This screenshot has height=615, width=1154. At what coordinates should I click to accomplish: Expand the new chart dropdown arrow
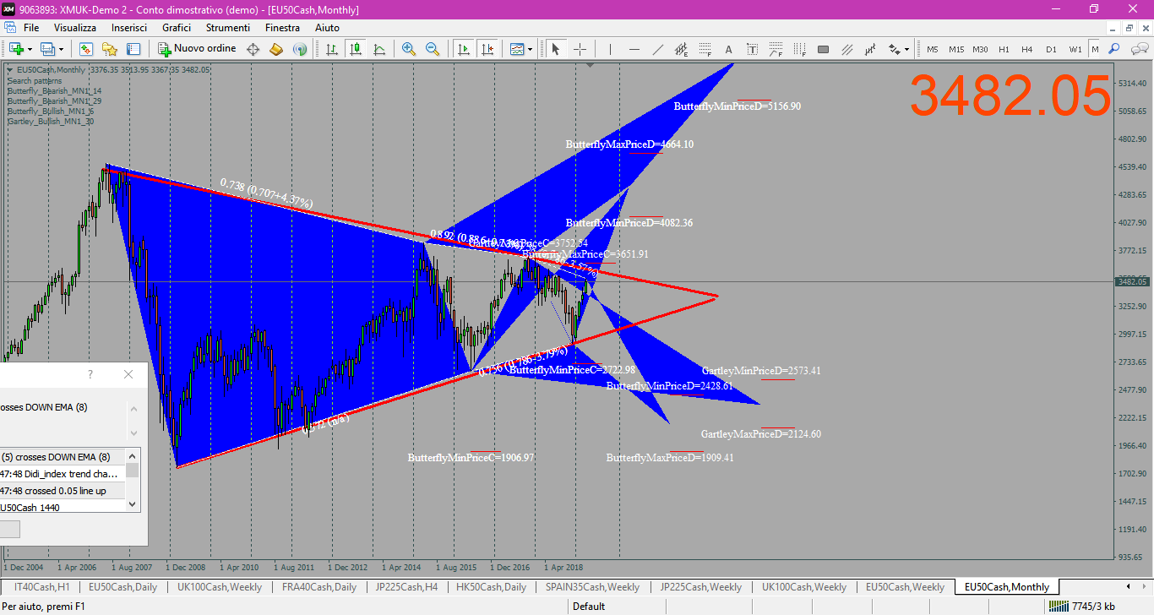30,49
